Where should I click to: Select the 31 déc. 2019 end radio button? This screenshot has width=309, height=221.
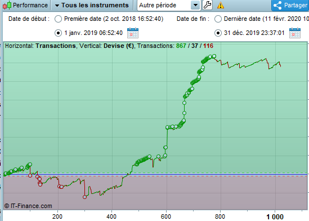tap(218, 33)
